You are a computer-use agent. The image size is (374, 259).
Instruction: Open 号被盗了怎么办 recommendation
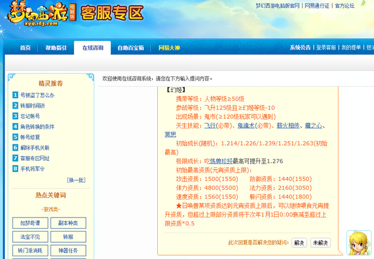coord(38,96)
